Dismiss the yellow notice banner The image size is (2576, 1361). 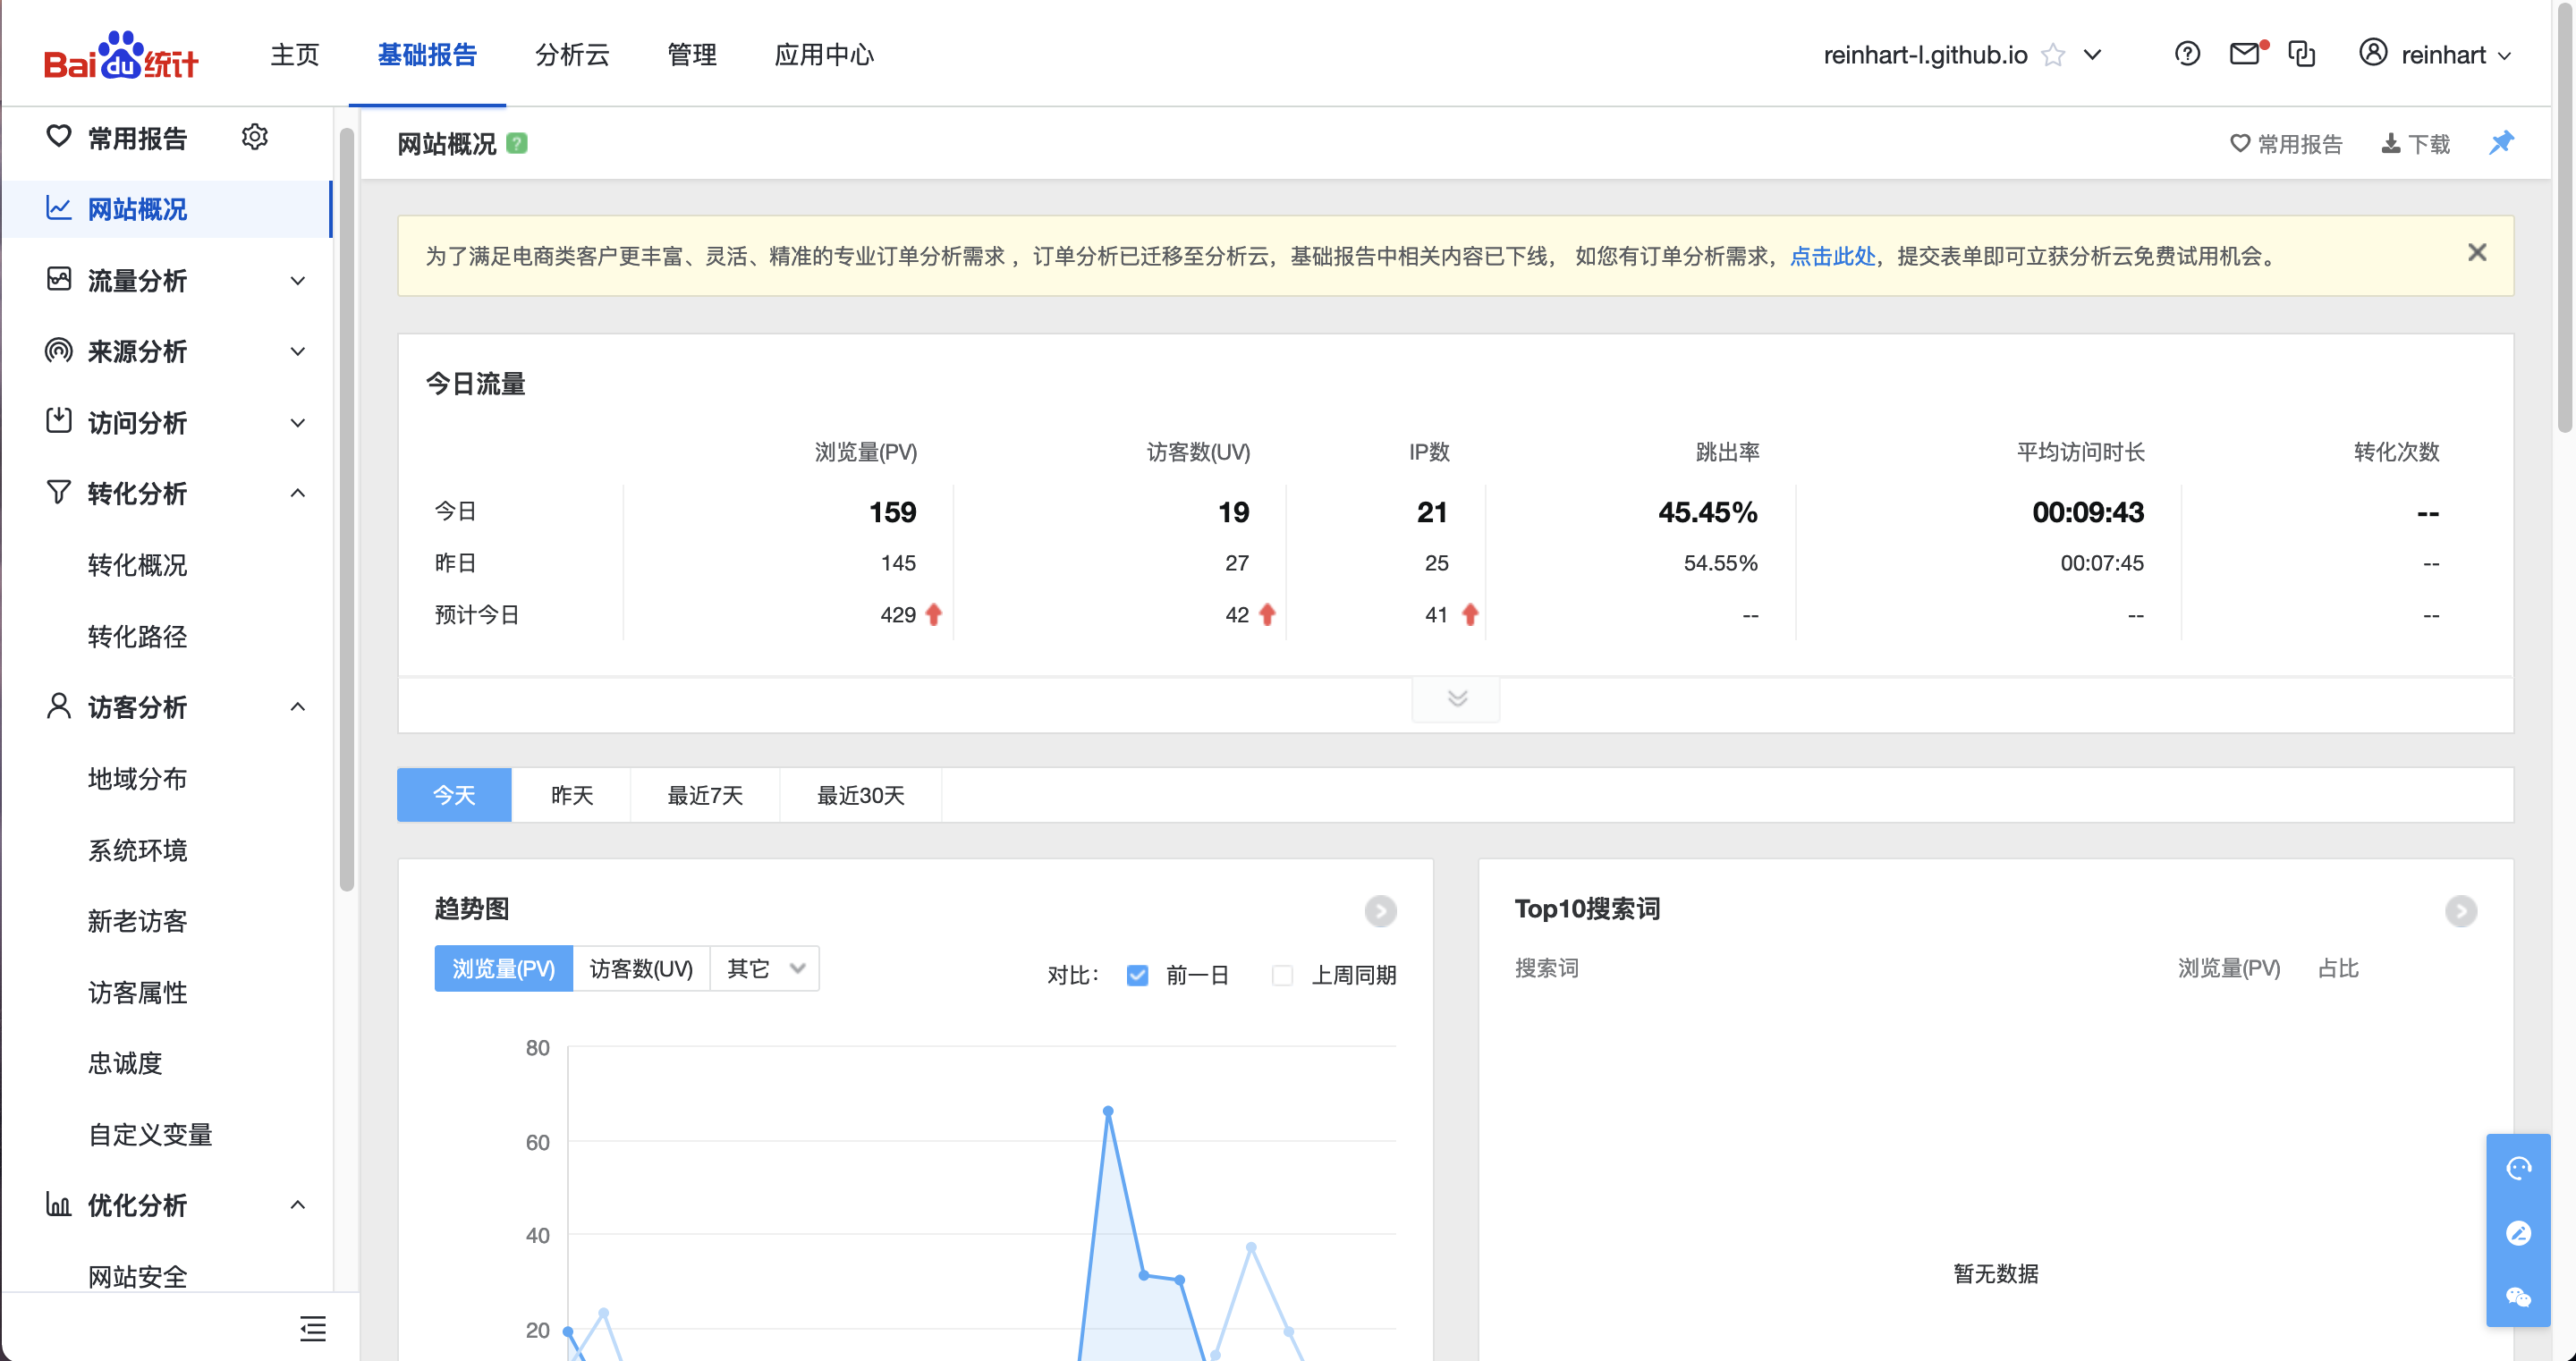[2476, 253]
